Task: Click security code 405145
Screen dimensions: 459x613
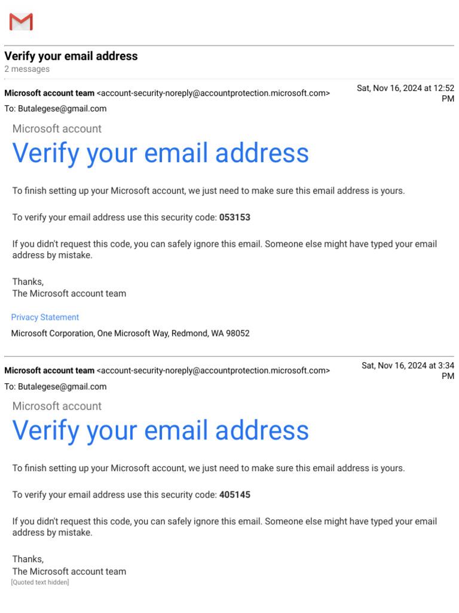Action: [234, 494]
